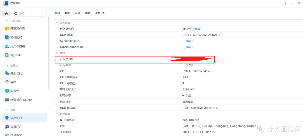303x136 pixels.
Task: Open Login Portal (登录门户) icon
Action: [x=7, y=127]
